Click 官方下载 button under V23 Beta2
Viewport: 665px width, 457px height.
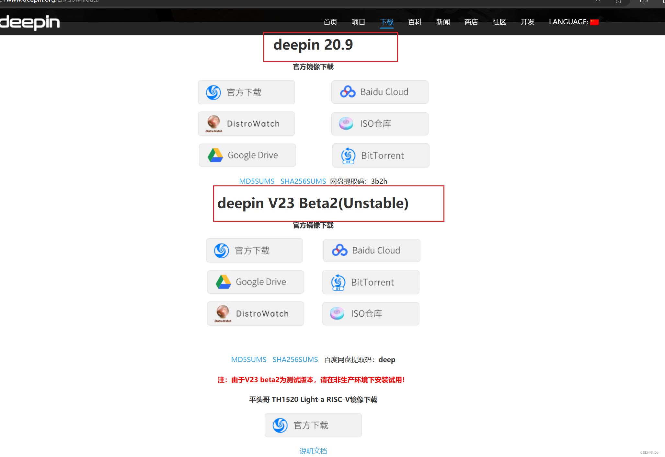click(x=255, y=251)
